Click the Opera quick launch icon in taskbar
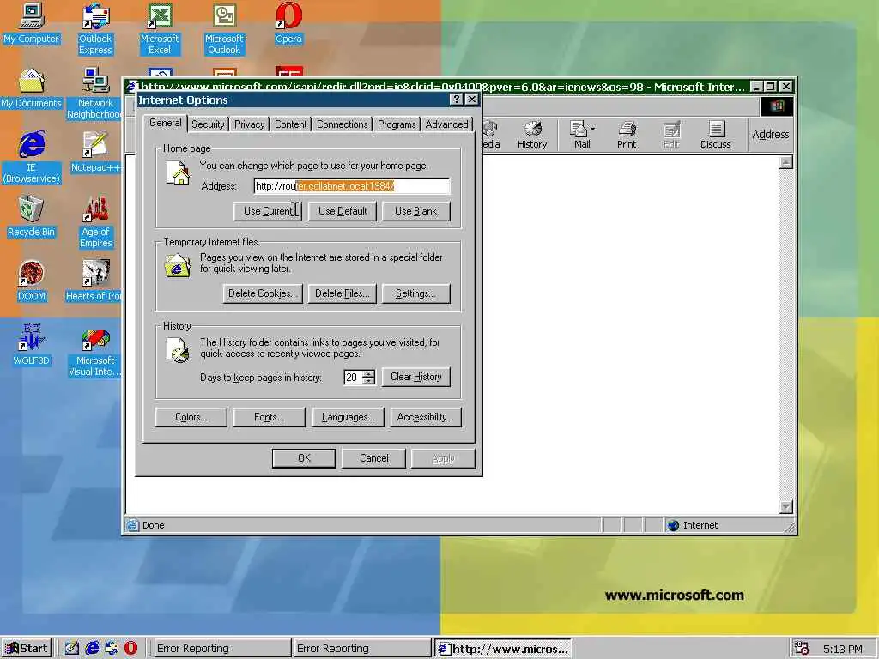 [130, 648]
